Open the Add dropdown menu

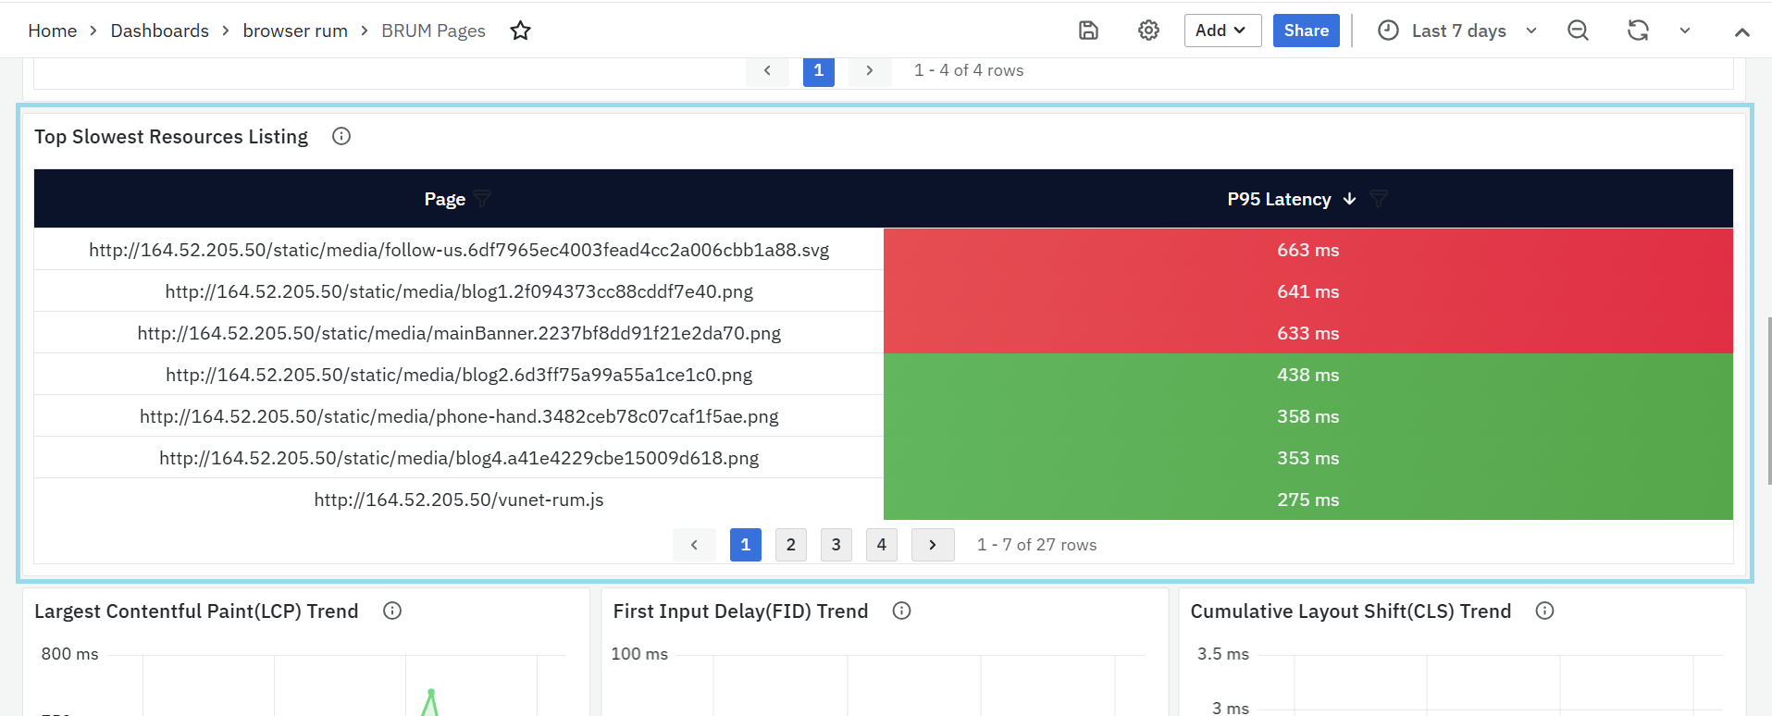point(1221,31)
